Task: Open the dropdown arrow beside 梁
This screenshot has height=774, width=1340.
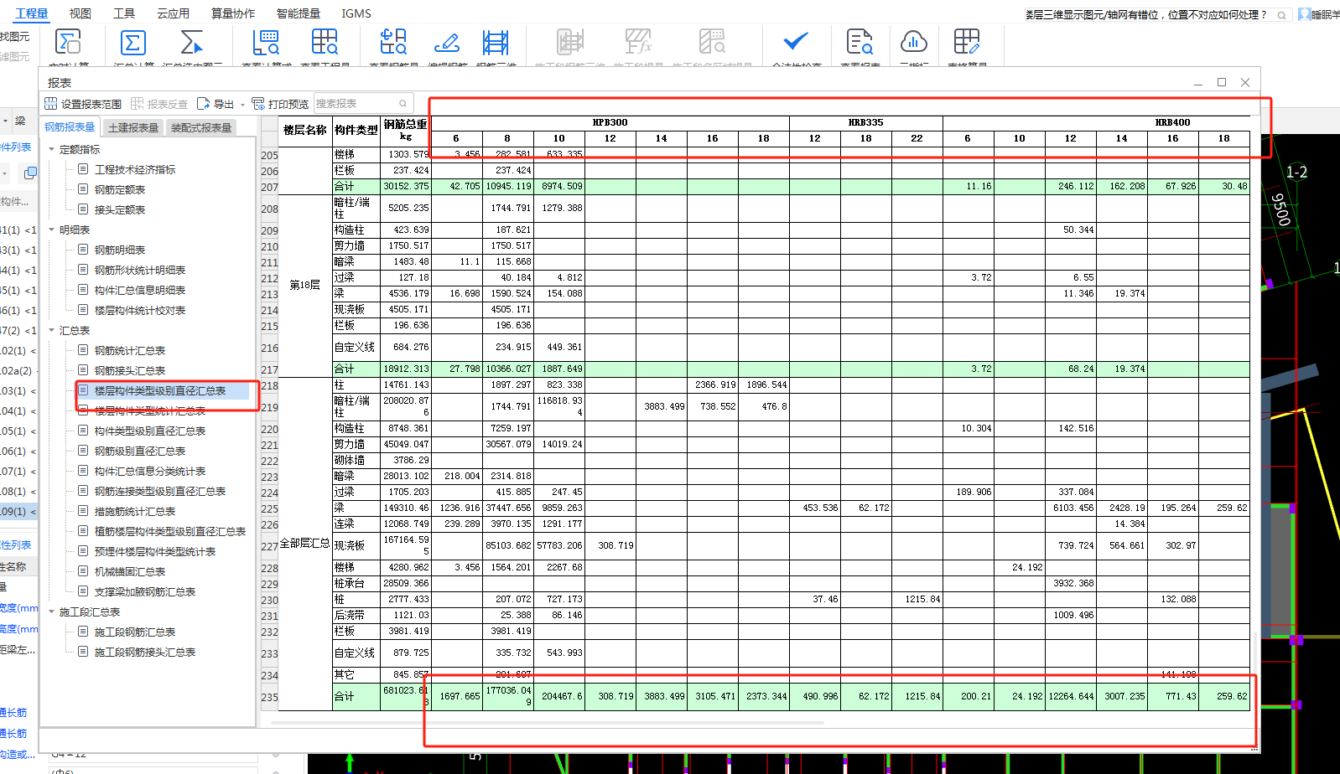Action: coord(5,121)
